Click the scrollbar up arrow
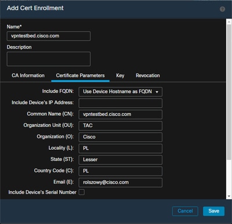Image resolution: width=232 pixels, height=224 pixels. pos(229,22)
